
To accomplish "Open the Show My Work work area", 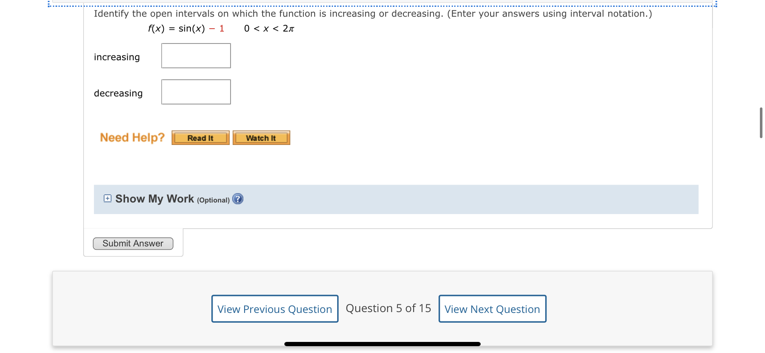I will pos(155,199).
